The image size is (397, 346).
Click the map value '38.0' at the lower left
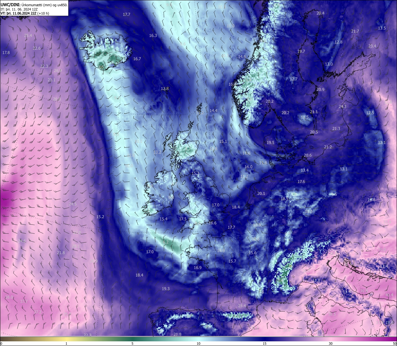coord(9,297)
